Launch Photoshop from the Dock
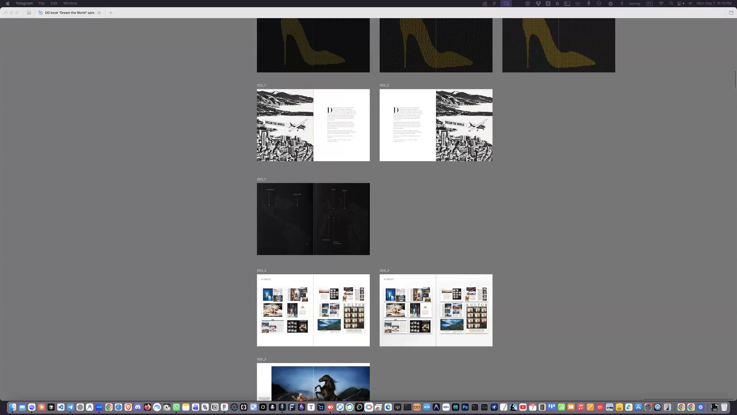Viewport: 737px width, 415px height. [x=465, y=407]
